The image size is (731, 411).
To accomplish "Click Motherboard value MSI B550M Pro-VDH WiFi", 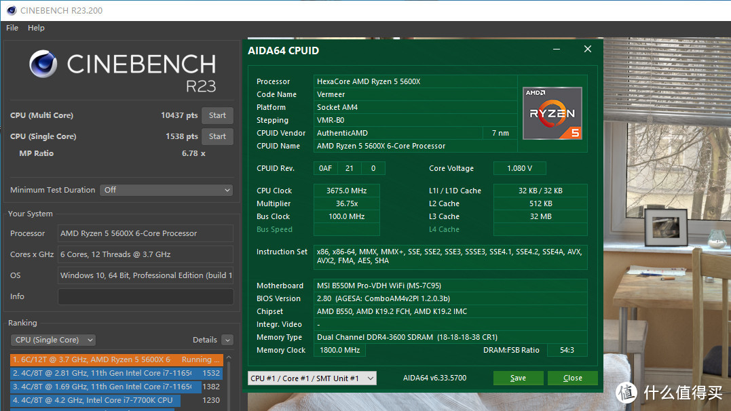I will 451,286.
